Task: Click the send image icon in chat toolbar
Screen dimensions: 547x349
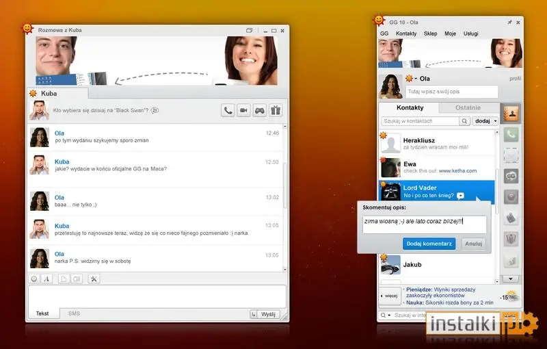Action: coord(77,279)
